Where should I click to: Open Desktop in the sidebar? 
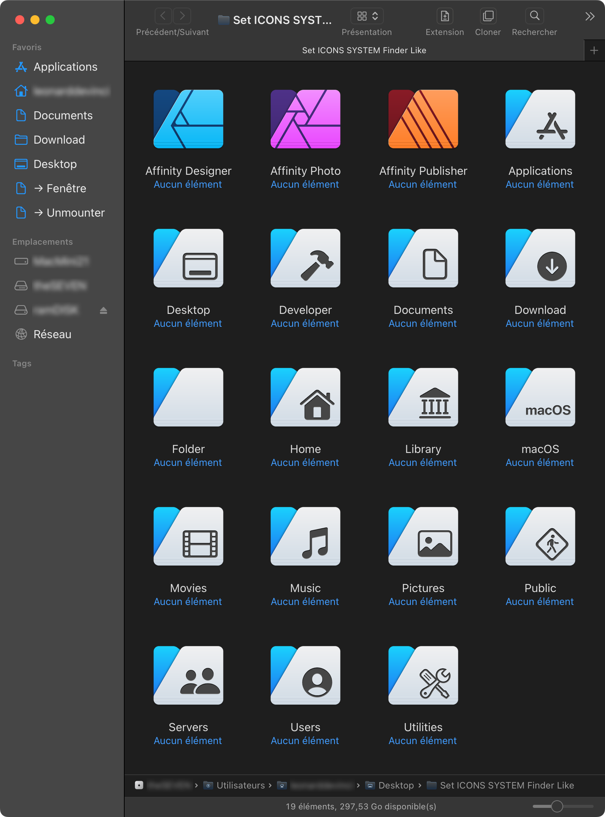62,164
